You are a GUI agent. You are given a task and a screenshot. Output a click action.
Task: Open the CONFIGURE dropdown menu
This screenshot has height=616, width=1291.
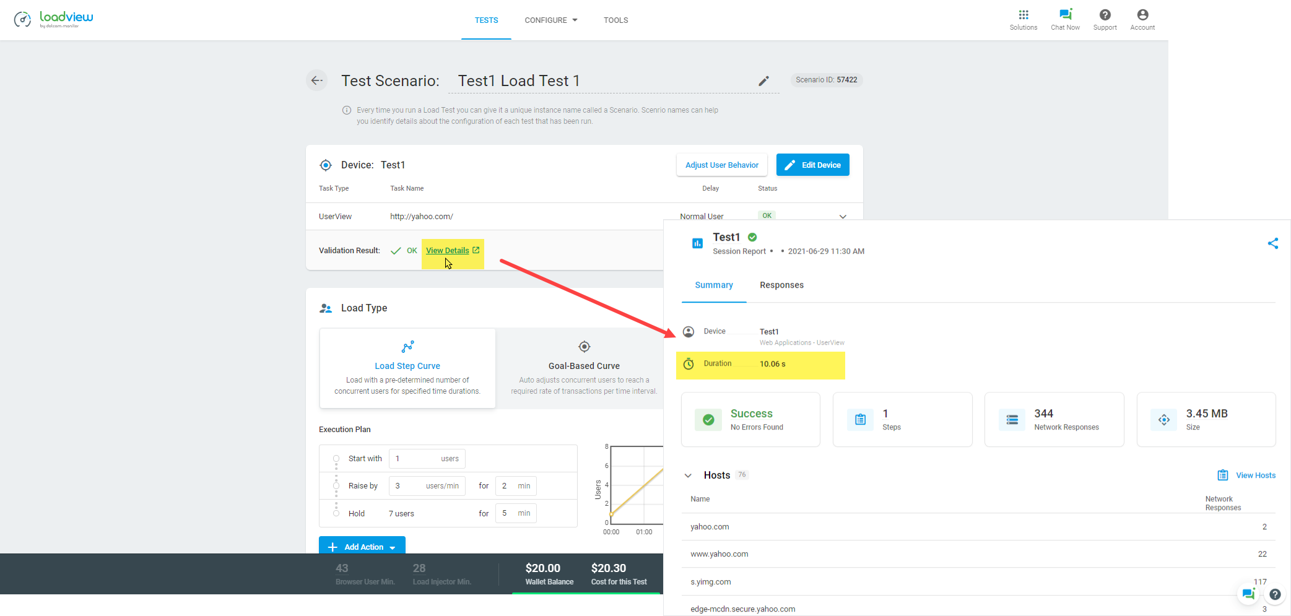point(551,20)
